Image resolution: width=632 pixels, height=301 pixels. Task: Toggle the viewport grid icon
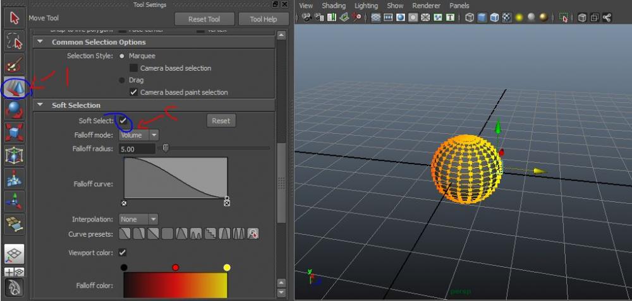(x=376, y=18)
